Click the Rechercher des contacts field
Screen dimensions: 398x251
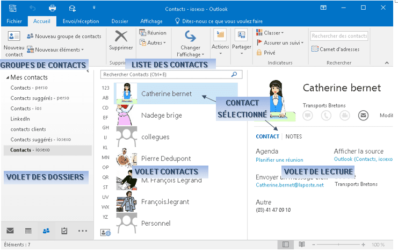click(x=339, y=36)
